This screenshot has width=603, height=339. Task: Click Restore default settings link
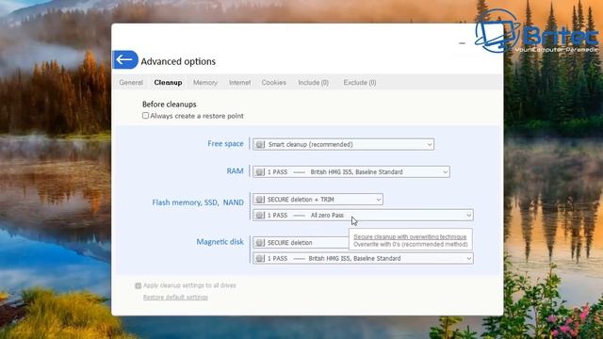(x=175, y=298)
